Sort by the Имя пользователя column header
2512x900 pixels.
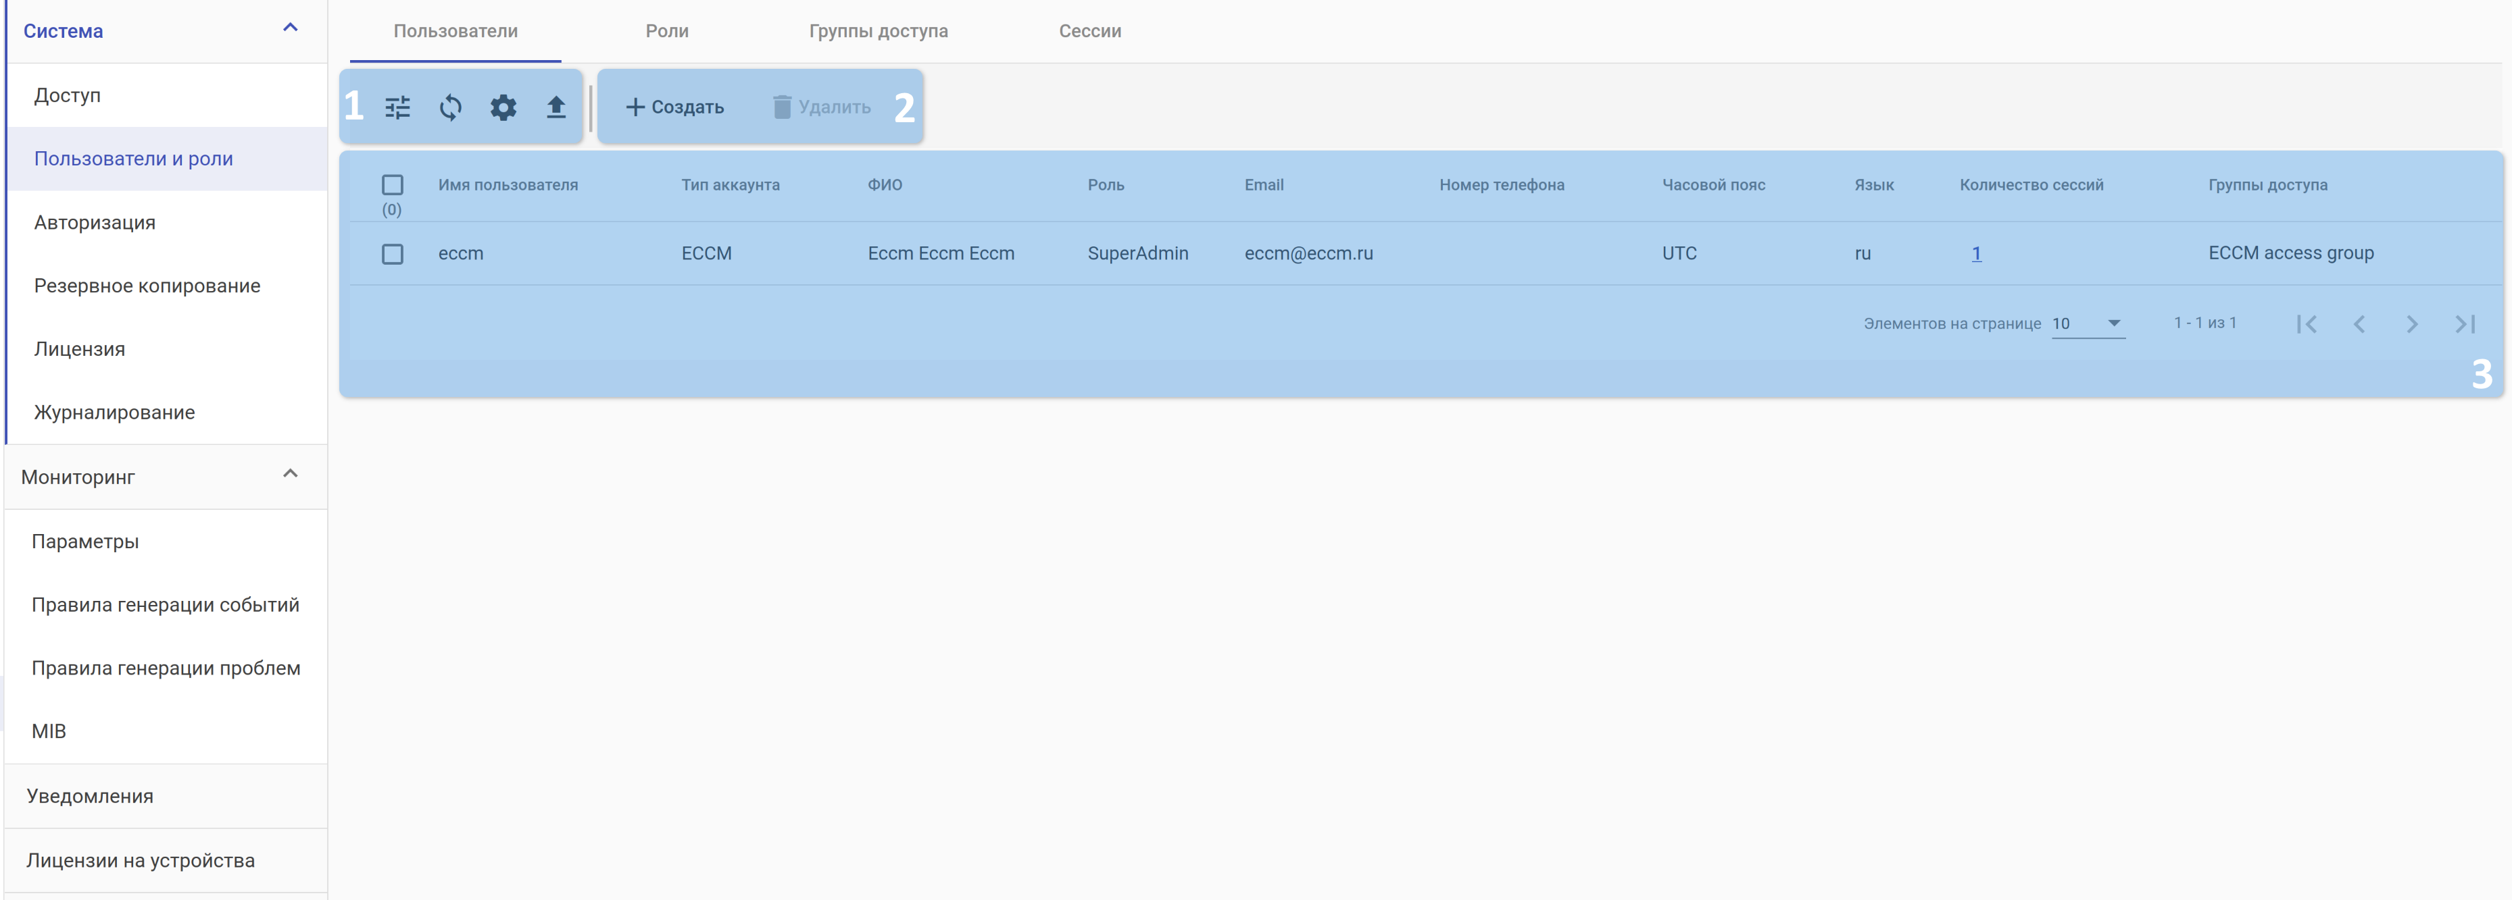(x=508, y=185)
